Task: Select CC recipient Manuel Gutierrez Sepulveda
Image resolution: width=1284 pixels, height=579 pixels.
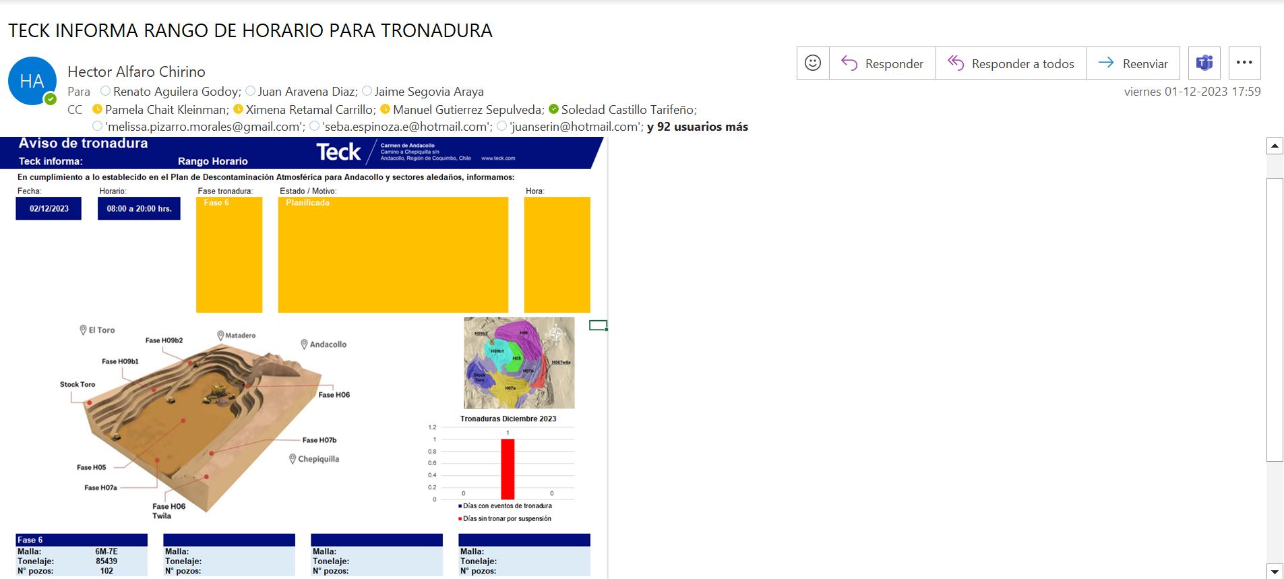Action: click(x=468, y=109)
